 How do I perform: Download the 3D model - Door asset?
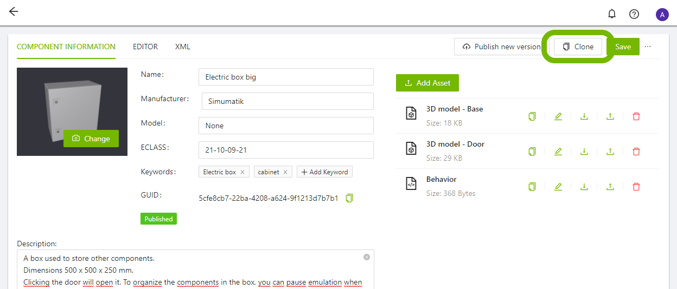pos(584,152)
